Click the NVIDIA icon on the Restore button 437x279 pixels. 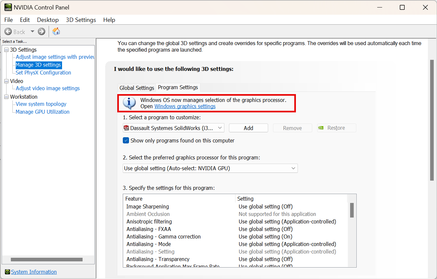pos(321,128)
